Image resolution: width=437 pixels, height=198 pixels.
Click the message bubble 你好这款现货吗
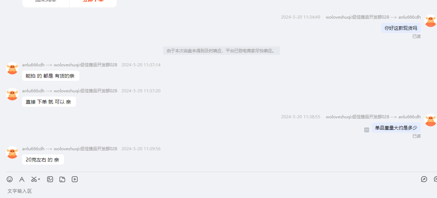point(401,28)
